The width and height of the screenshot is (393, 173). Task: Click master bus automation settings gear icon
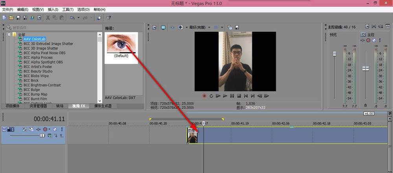(x=368, y=40)
